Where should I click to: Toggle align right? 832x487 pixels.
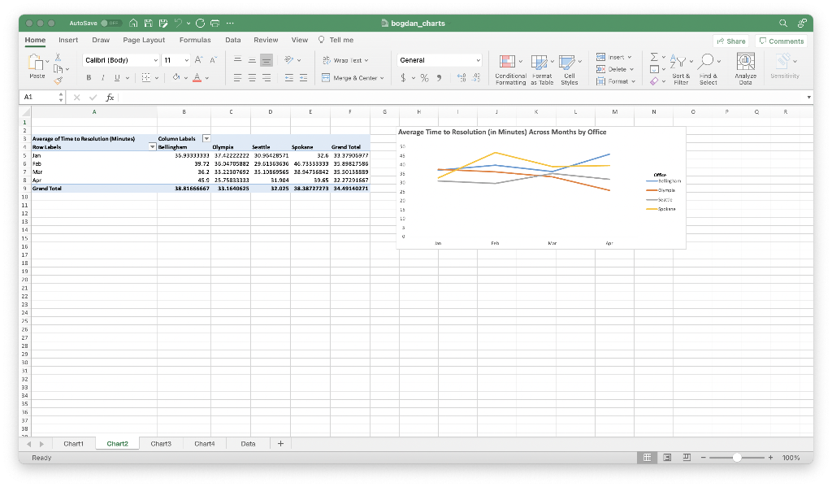pyautogui.click(x=266, y=78)
